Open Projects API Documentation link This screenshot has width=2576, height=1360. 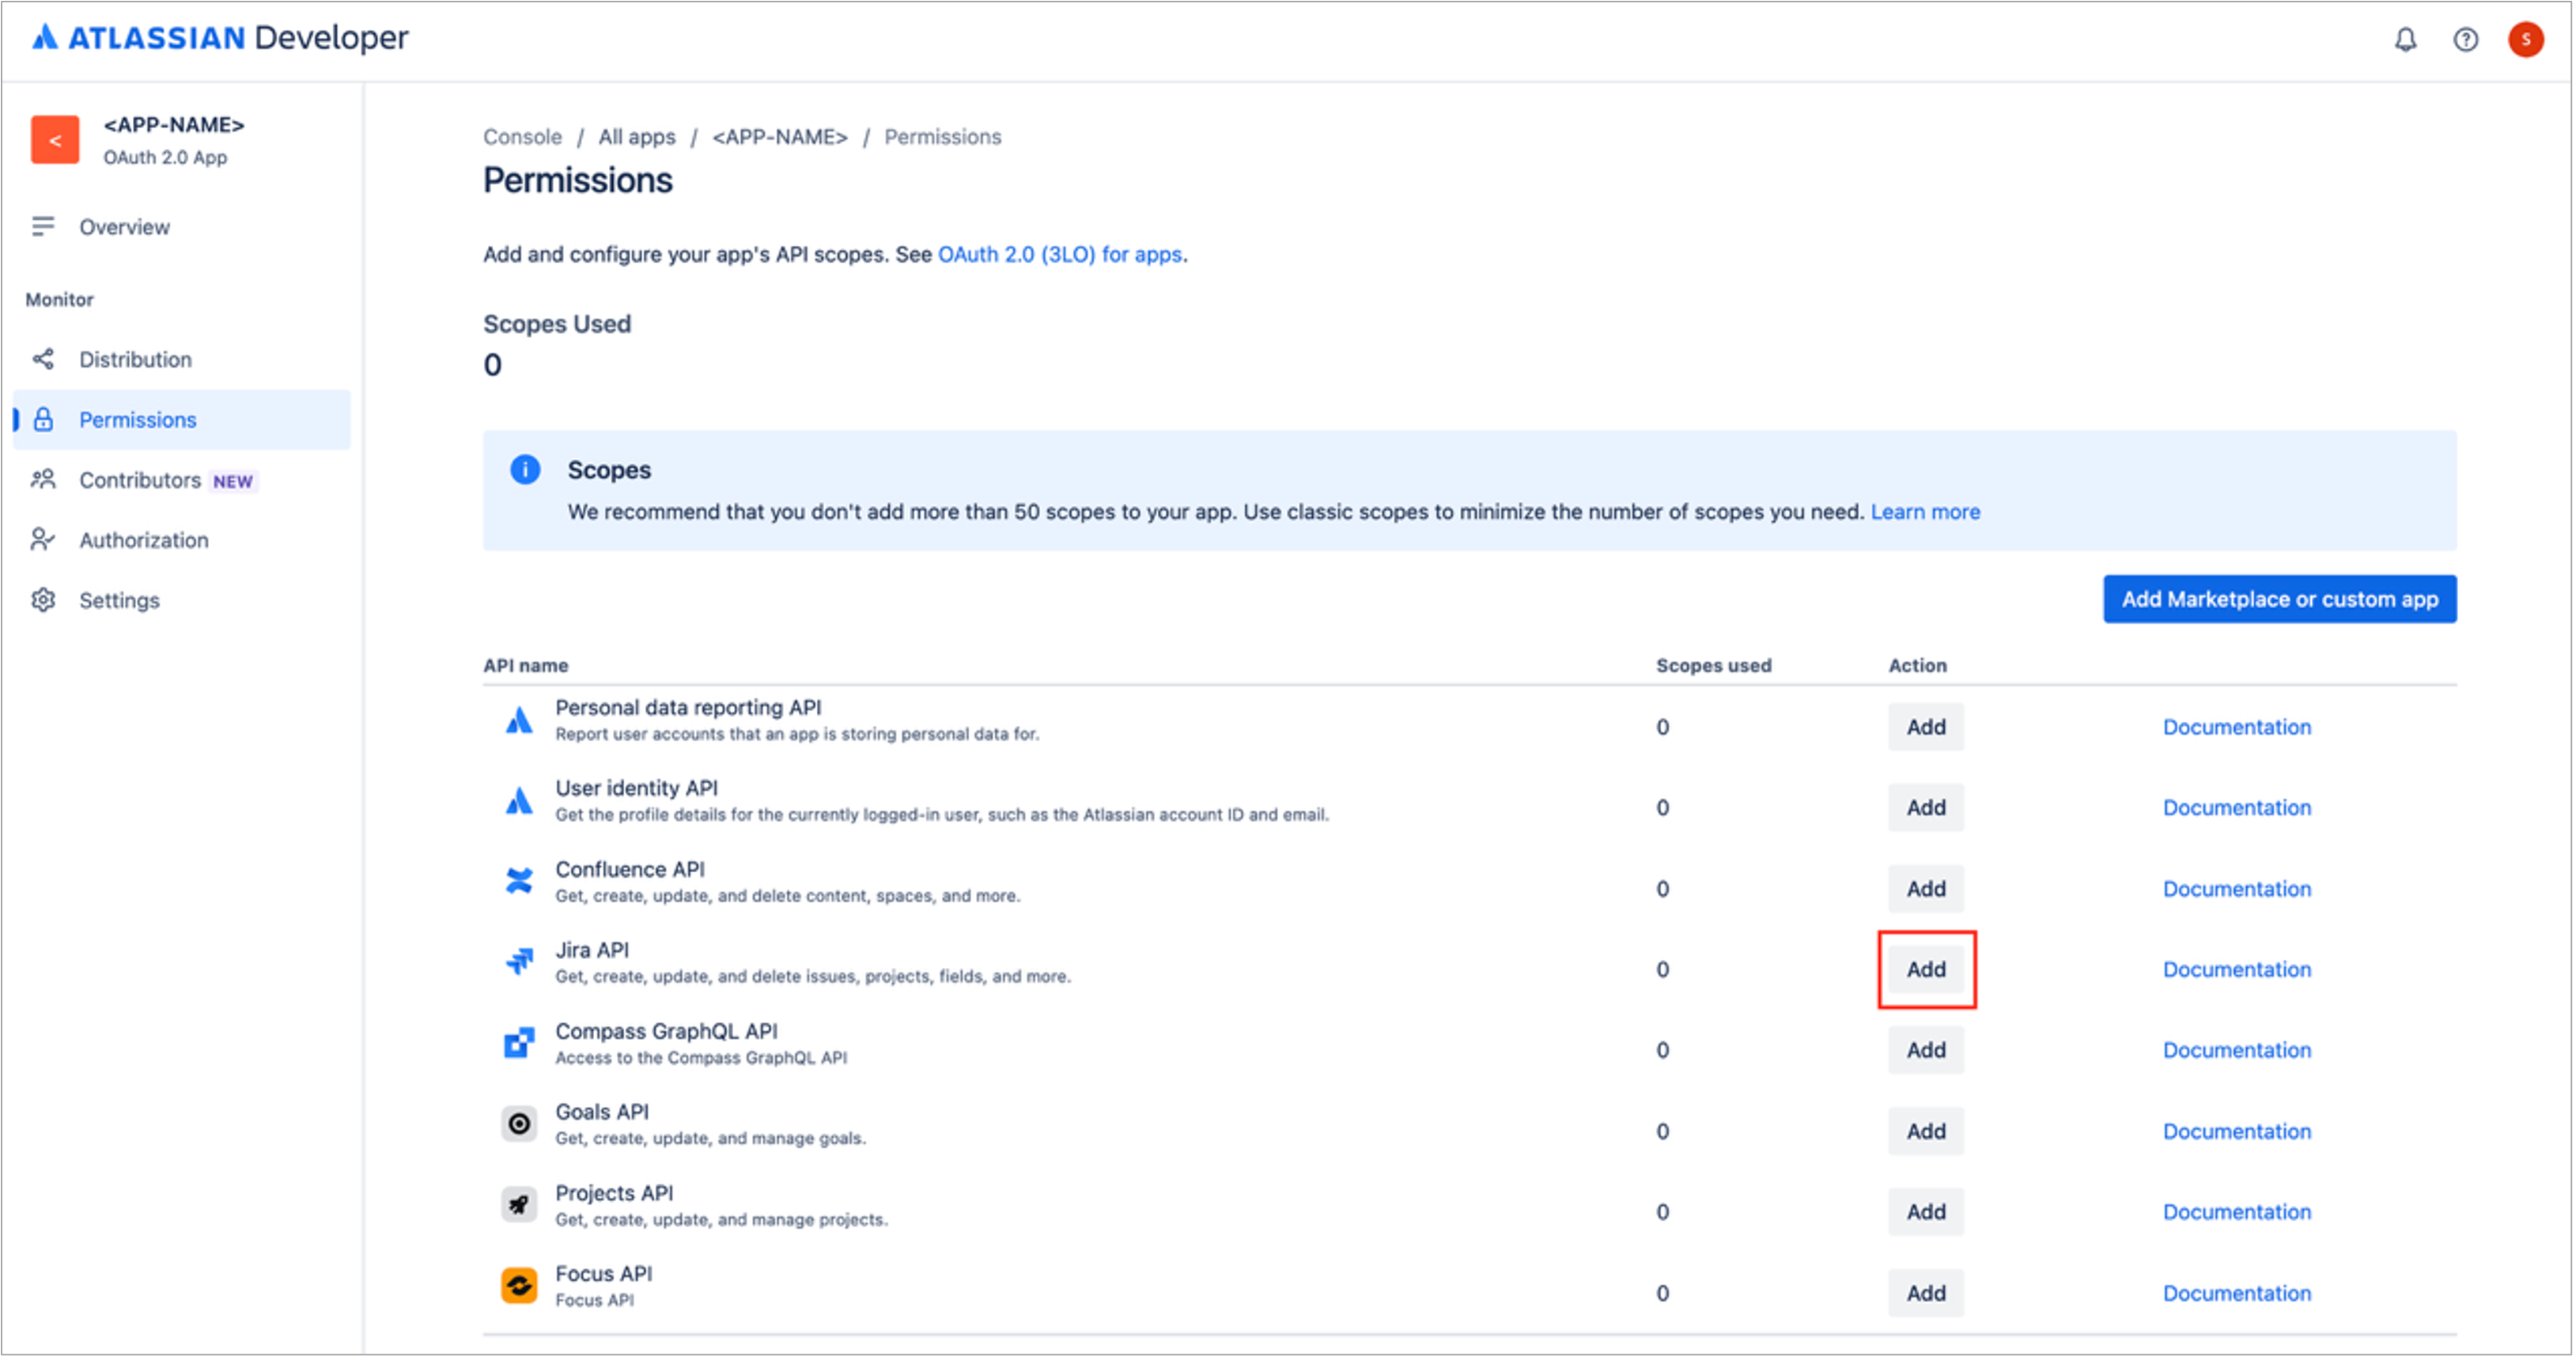[2237, 1212]
